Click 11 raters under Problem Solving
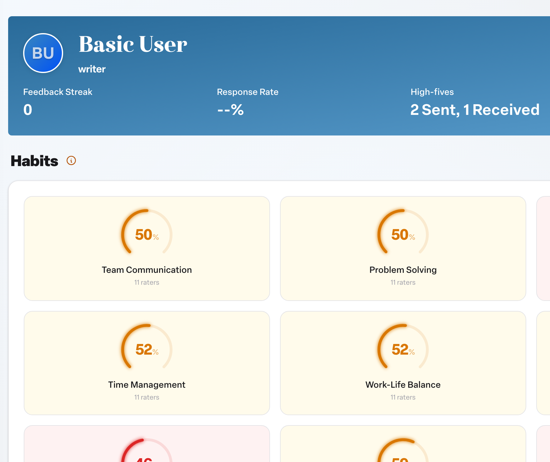 [x=403, y=283]
